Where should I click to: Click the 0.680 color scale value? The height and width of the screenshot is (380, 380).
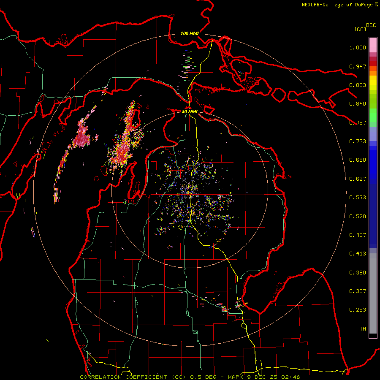click(x=358, y=160)
